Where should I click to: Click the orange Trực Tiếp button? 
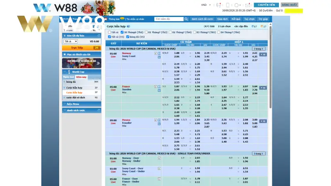[82, 48]
